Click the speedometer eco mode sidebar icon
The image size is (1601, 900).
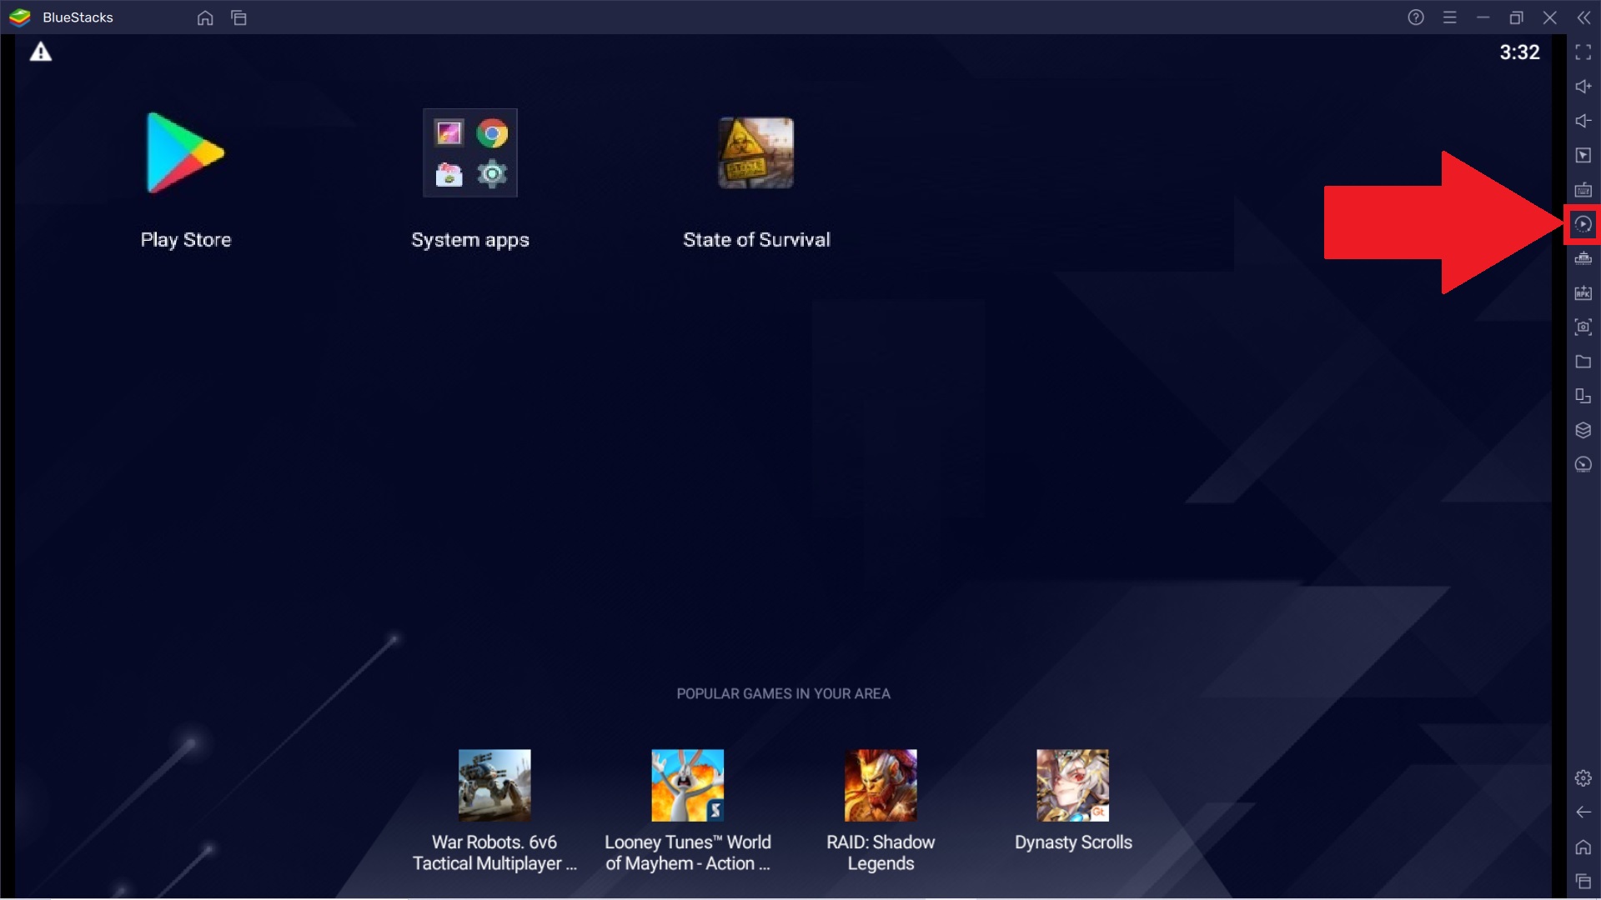(x=1583, y=464)
